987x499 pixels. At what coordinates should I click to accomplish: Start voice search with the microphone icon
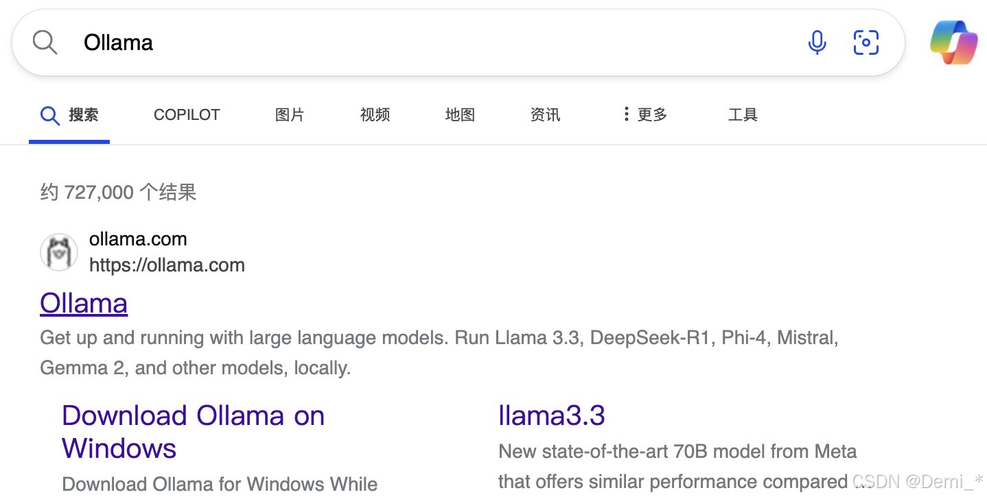pos(817,42)
